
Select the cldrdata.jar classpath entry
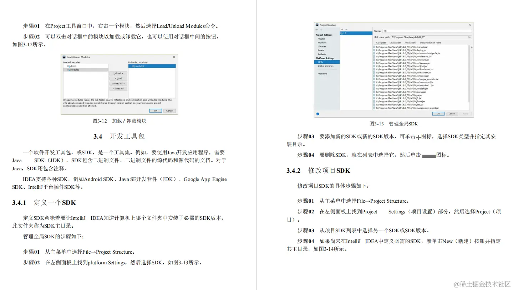pyautogui.click(x=402, y=57)
